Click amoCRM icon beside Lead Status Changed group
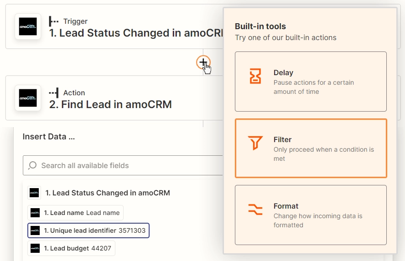Image resolution: width=405 pixels, height=261 pixels. (34, 193)
